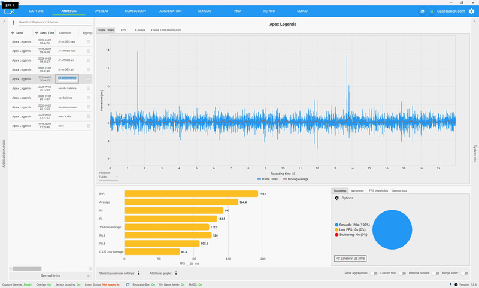
Task: Click the Comment column header
Action: click(65, 33)
